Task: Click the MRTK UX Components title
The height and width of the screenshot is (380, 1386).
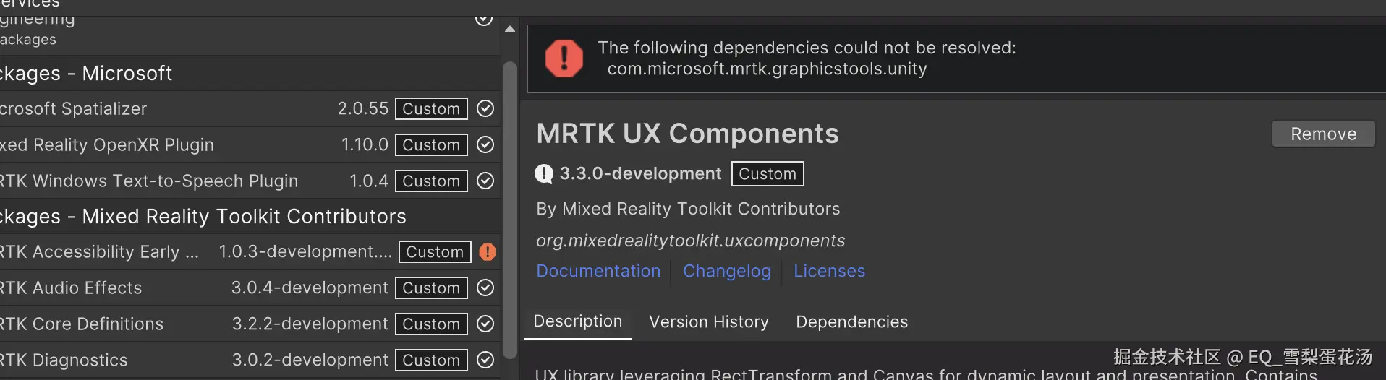Action: coord(687,134)
